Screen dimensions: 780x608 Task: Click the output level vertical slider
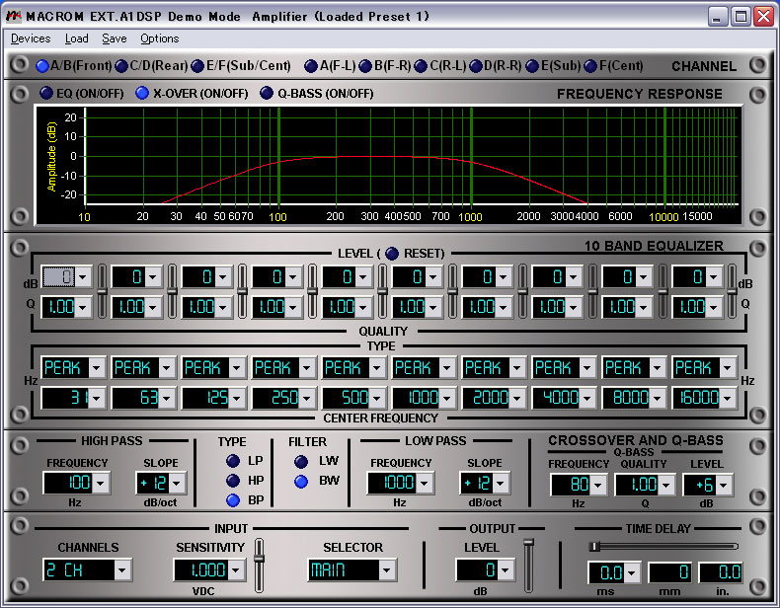[529, 566]
